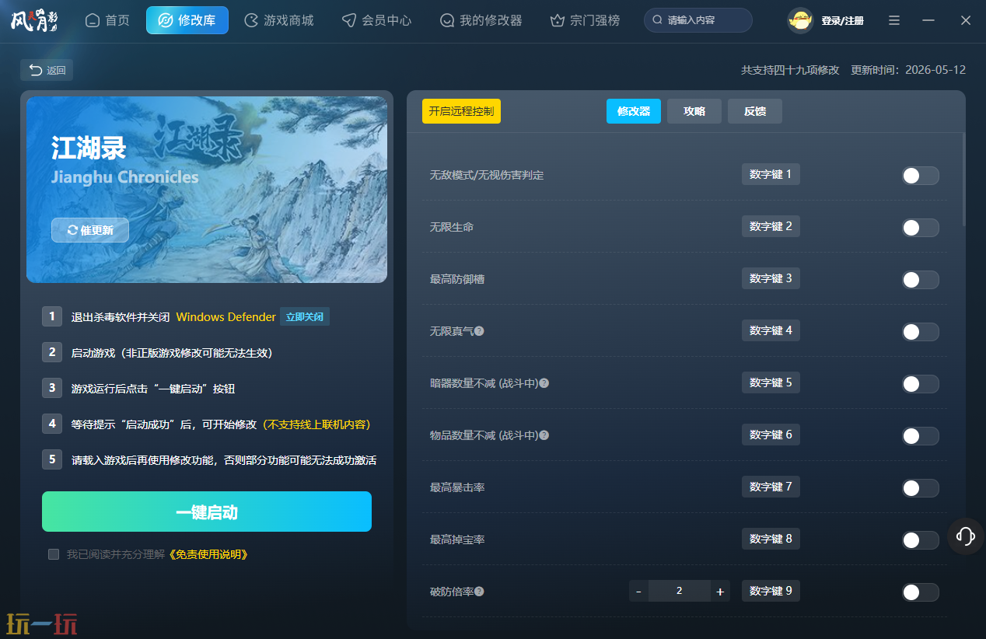
Task: Minimize the application window
Action: tap(928, 20)
